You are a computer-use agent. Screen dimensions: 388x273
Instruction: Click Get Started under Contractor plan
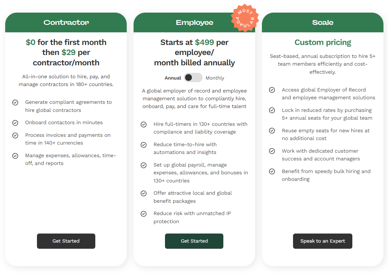(x=66, y=241)
